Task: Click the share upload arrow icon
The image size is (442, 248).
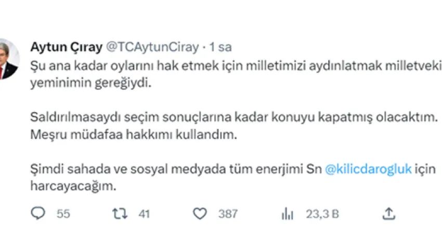Action: pos(388,213)
